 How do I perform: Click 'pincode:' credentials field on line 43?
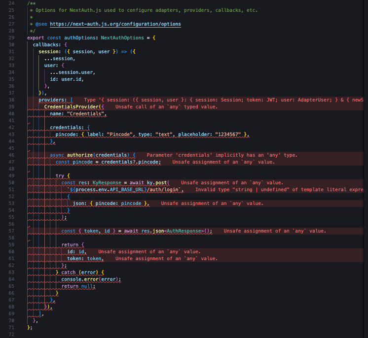click(67, 135)
